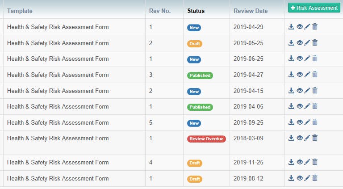The image size is (343, 189).
Task: Download the draft reviewed 2019-08-12
Action: [291, 178]
